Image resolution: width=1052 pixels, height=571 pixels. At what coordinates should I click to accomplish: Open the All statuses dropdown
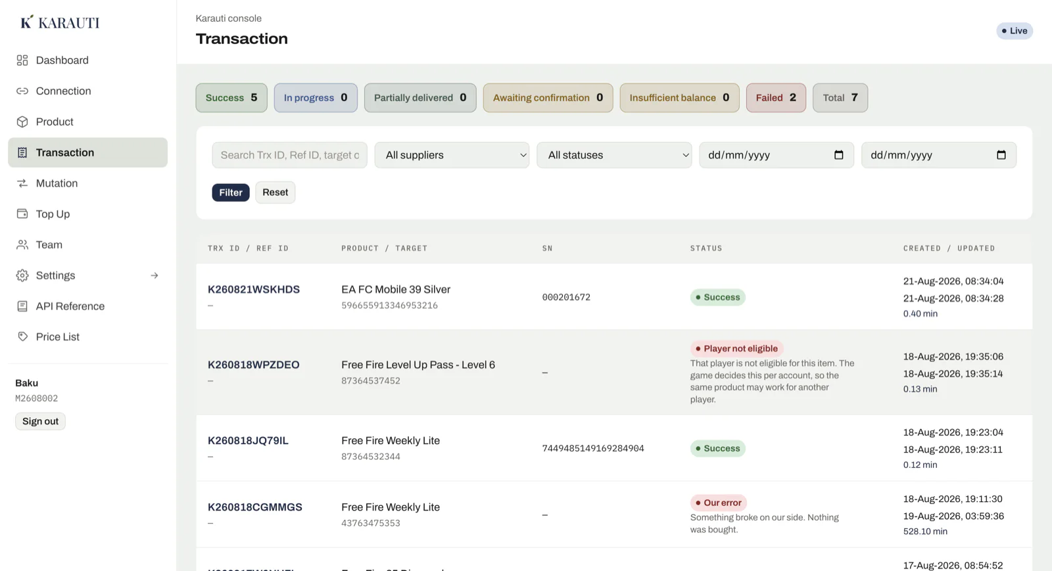click(614, 155)
